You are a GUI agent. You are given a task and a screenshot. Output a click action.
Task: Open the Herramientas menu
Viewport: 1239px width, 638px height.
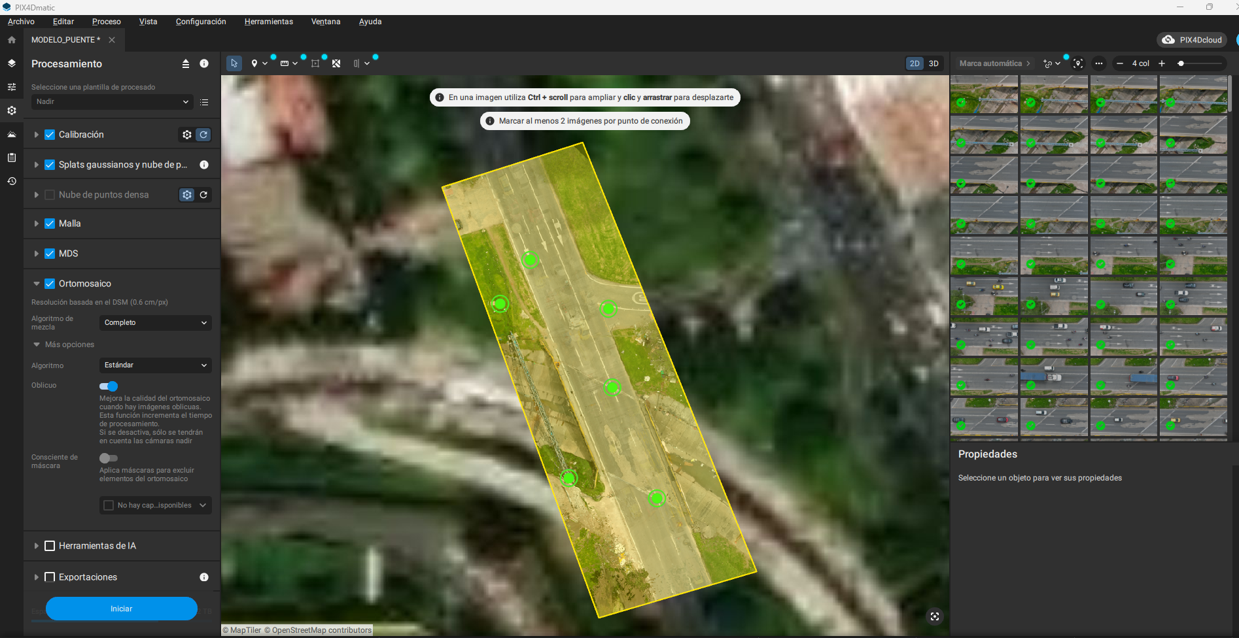[269, 22]
